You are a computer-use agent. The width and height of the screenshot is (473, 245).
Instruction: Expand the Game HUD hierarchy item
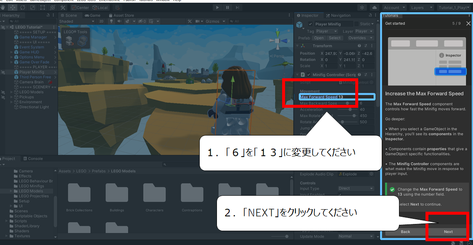[12, 52]
